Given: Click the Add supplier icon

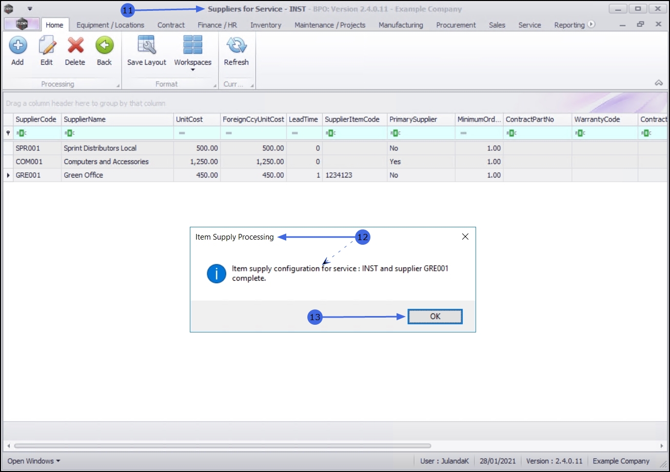Looking at the screenshot, I should [x=17, y=46].
